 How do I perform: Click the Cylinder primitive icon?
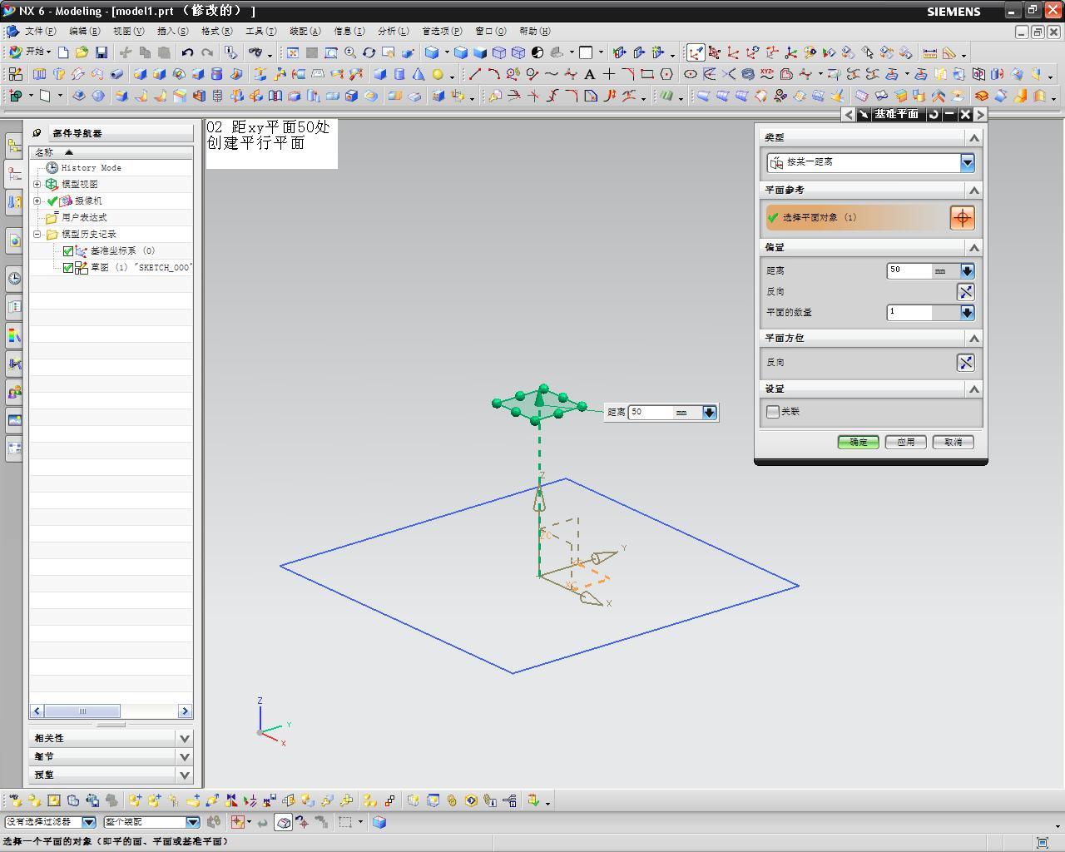[399, 74]
